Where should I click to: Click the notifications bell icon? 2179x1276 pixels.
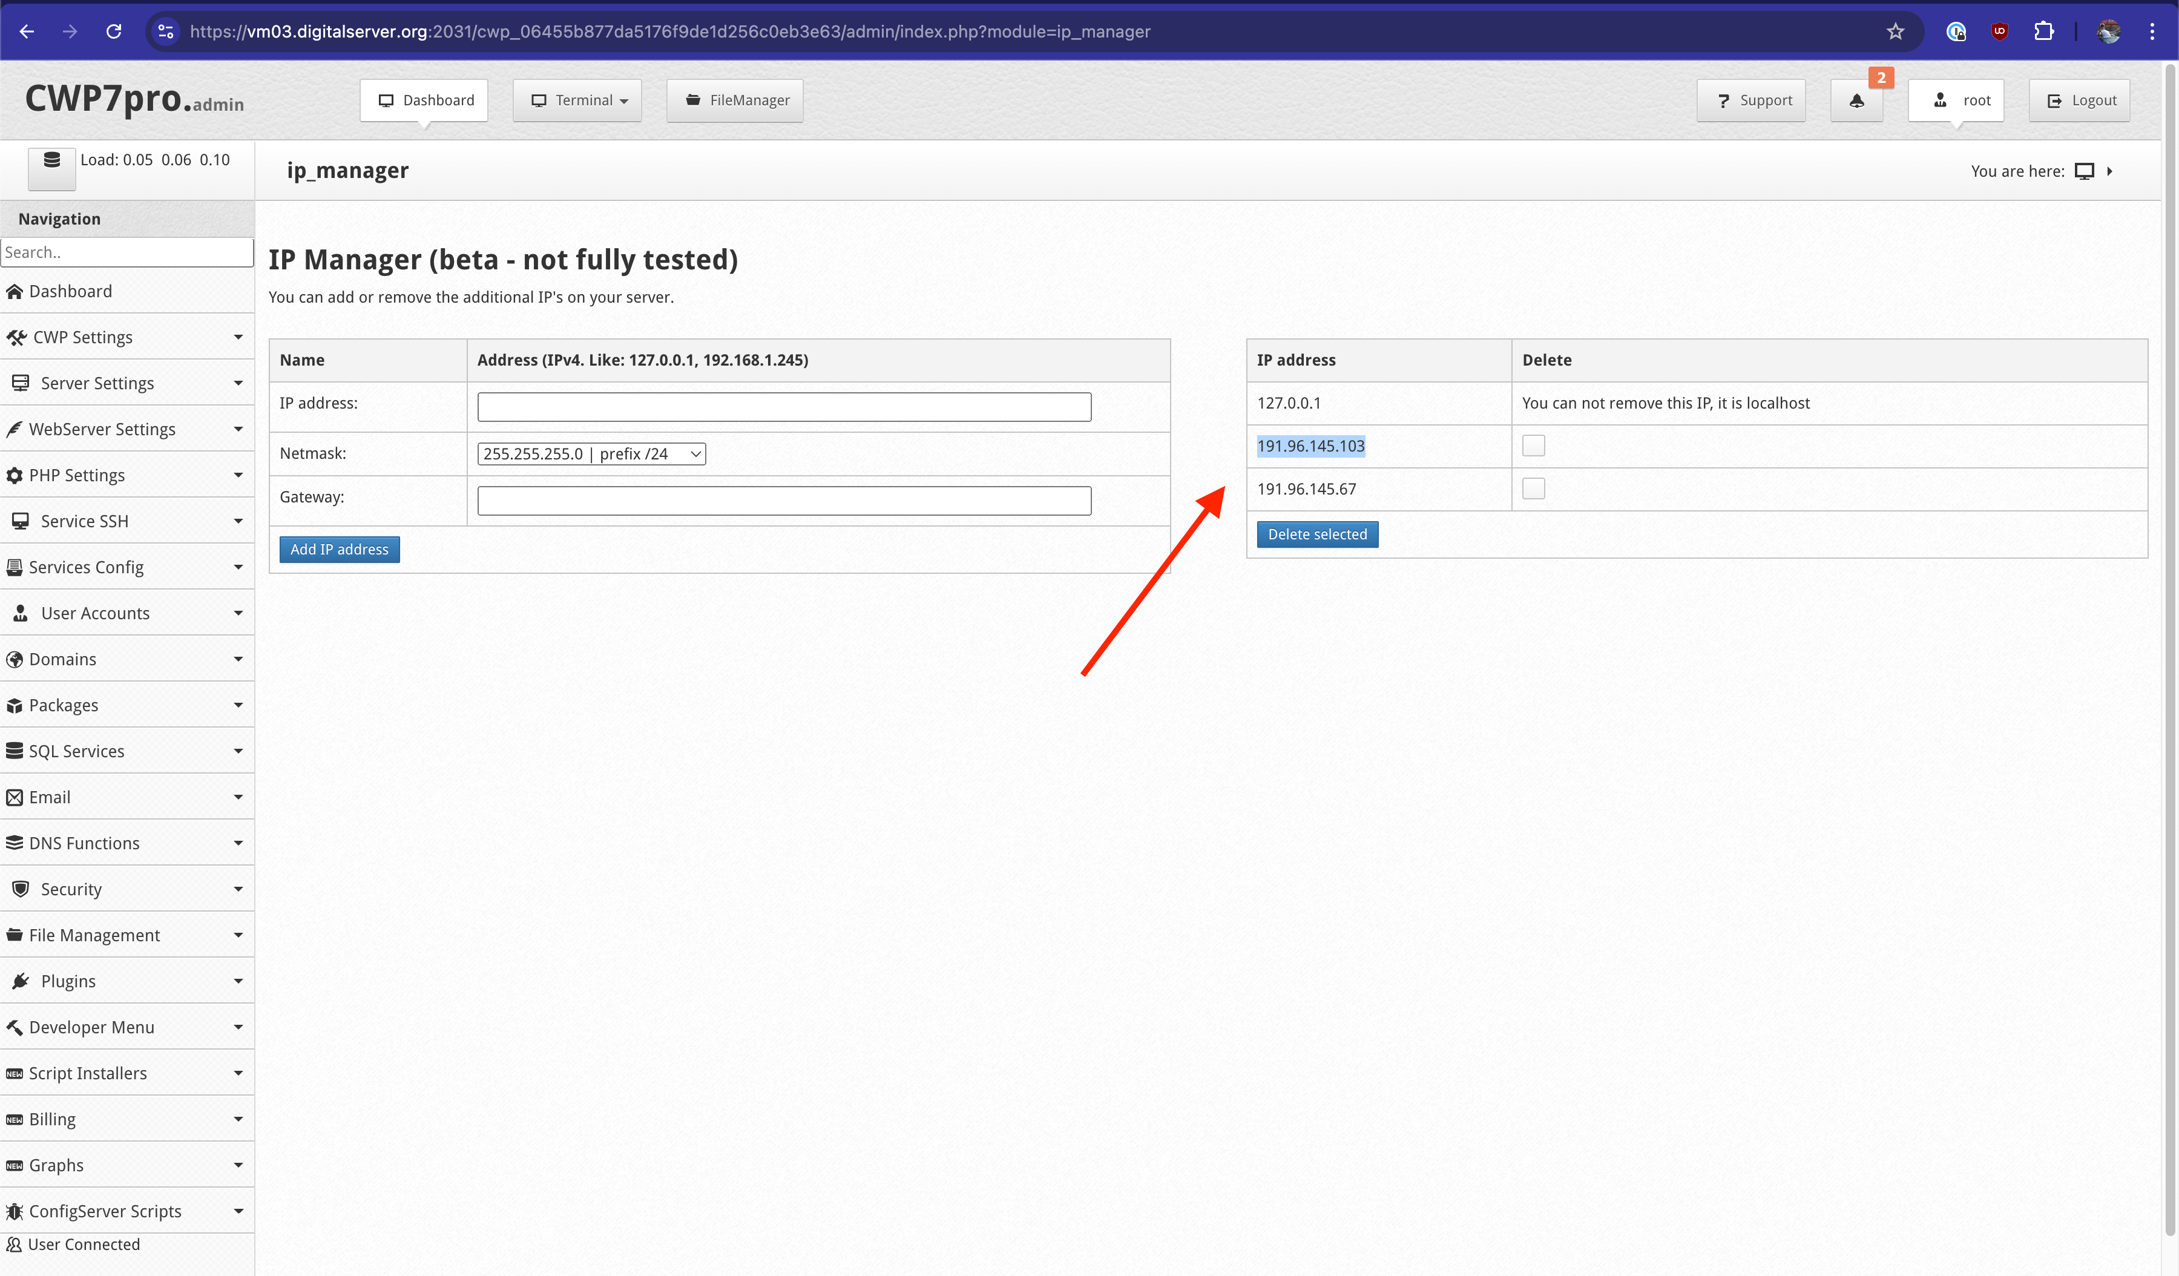[x=1856, y=101]
